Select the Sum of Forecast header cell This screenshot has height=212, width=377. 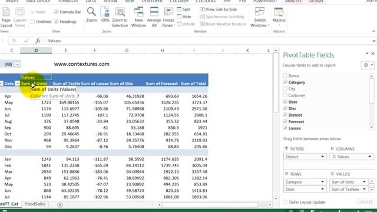click(162, 84)
